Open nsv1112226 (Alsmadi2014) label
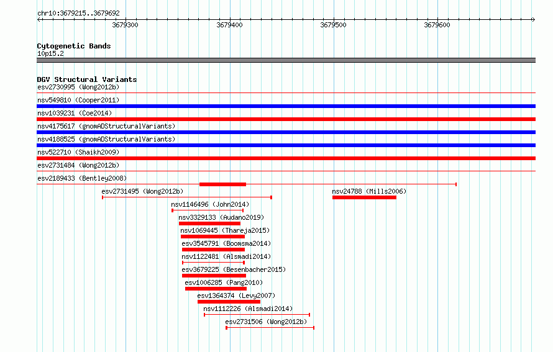Image resolution: width=553 pixels, height=352 pixels. (x=248, y=309)
